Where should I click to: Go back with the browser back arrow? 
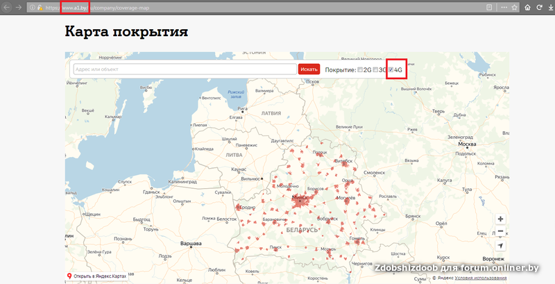pos(7,7)
